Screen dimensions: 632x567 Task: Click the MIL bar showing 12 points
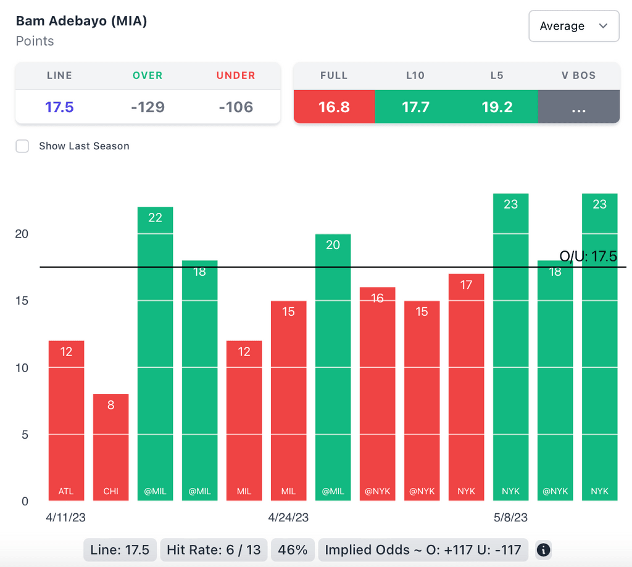point(244,421)
